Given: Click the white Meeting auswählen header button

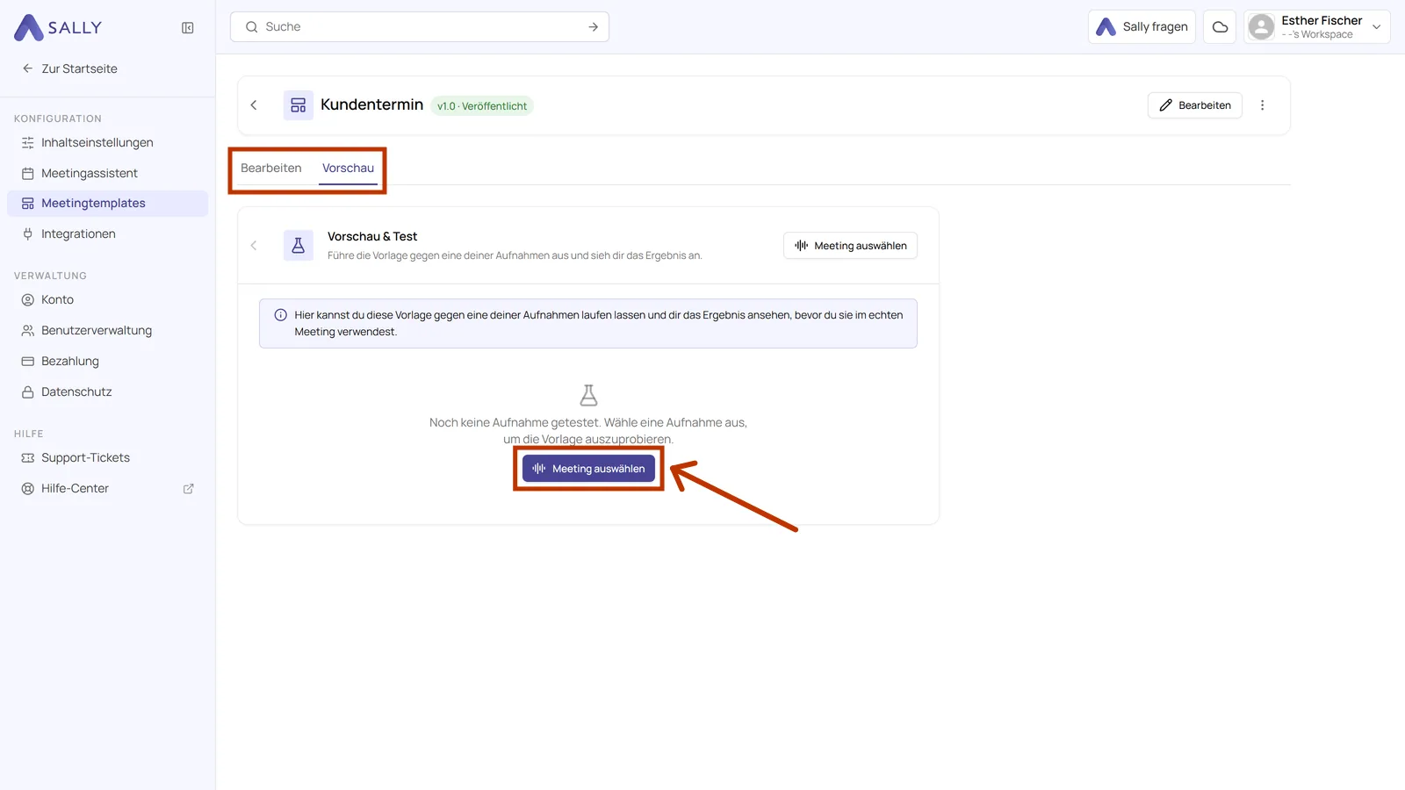Looking at the screenshot, I should click(850, 246).
